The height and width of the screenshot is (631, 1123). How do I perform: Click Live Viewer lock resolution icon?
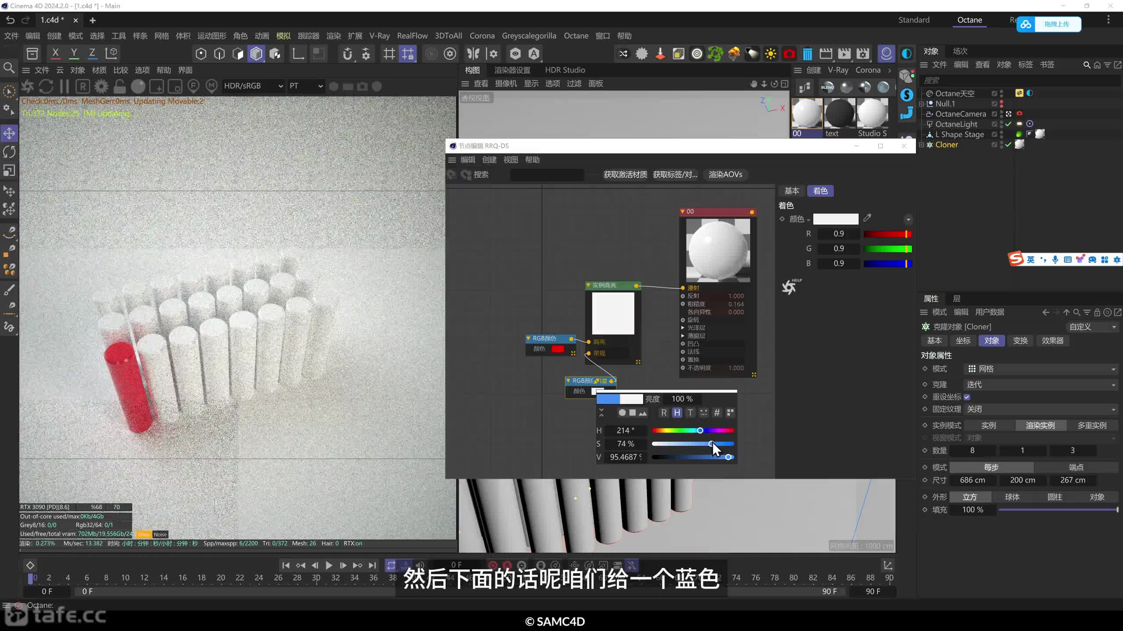point(119,86)
